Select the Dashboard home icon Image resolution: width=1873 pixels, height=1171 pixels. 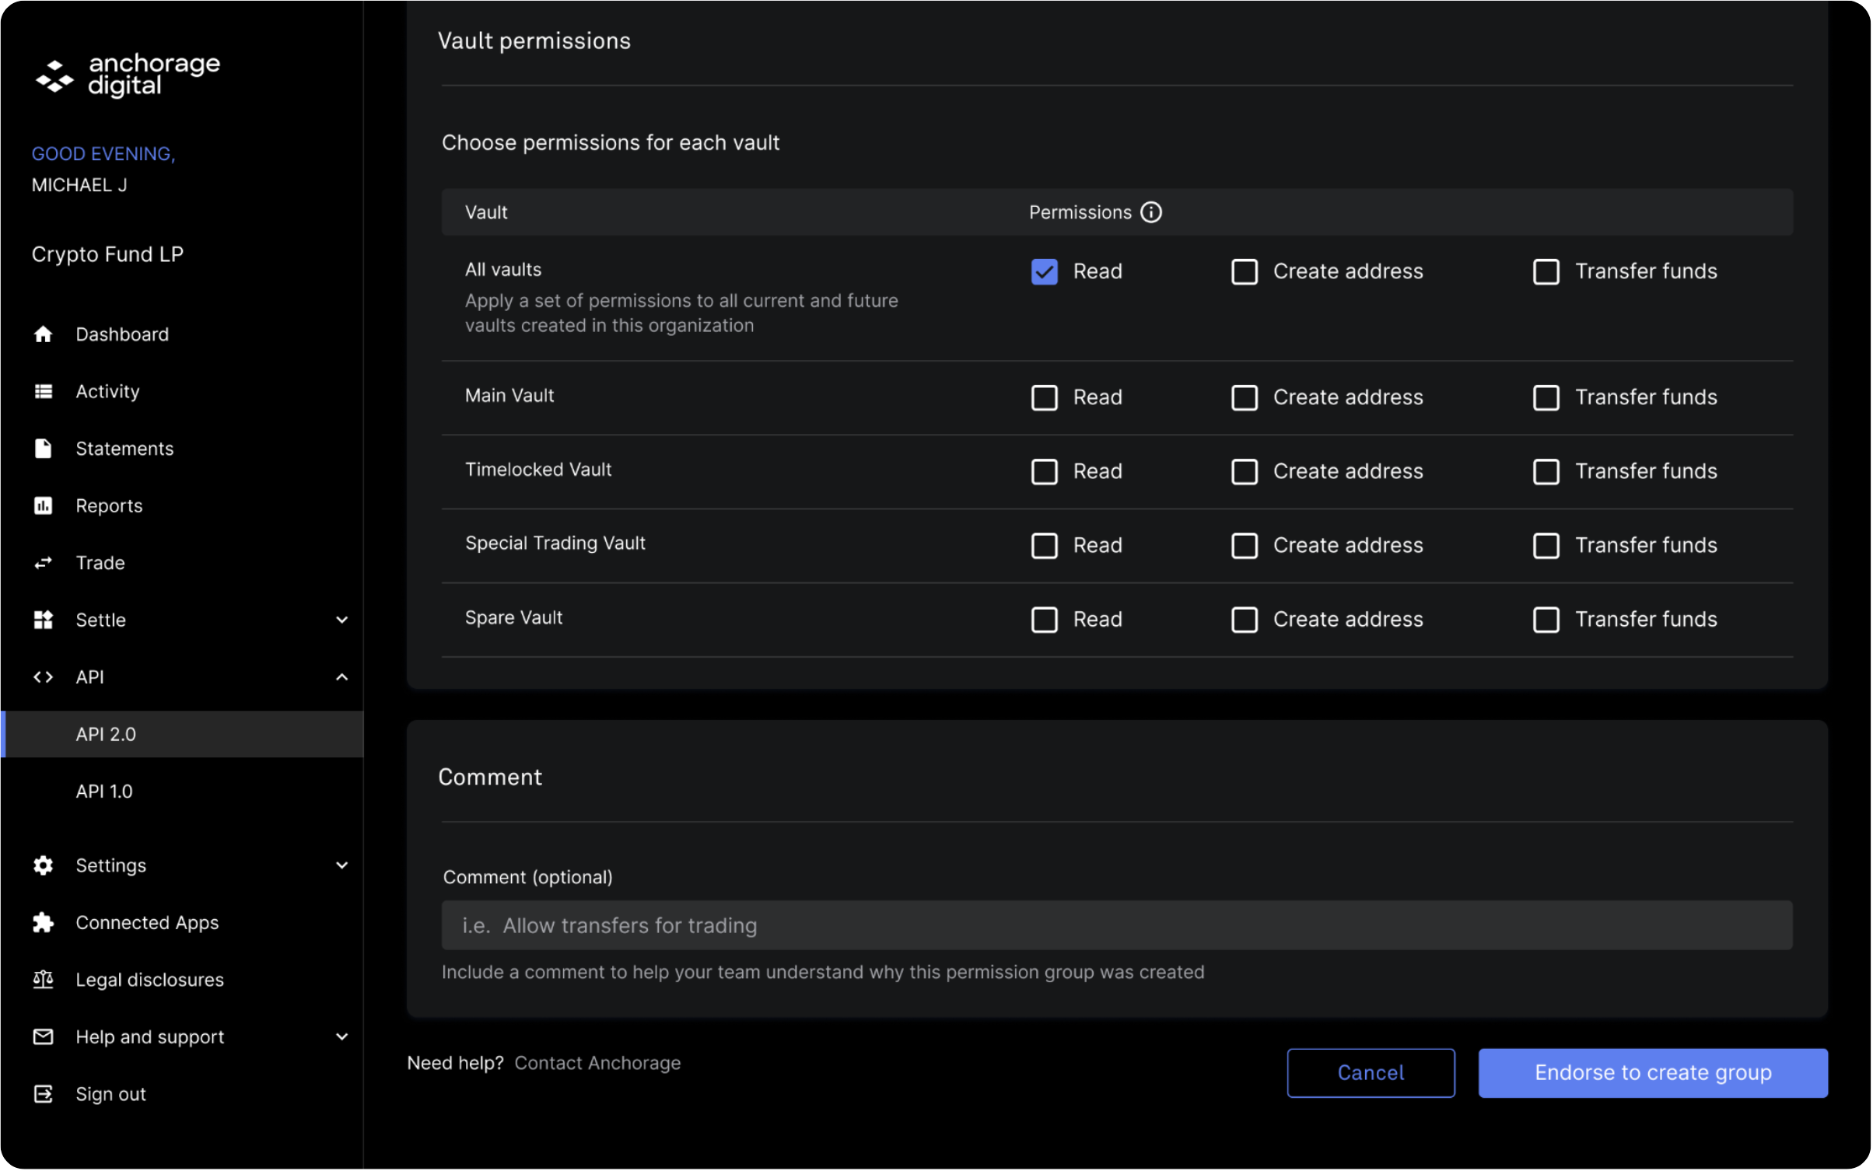(43, 334)
